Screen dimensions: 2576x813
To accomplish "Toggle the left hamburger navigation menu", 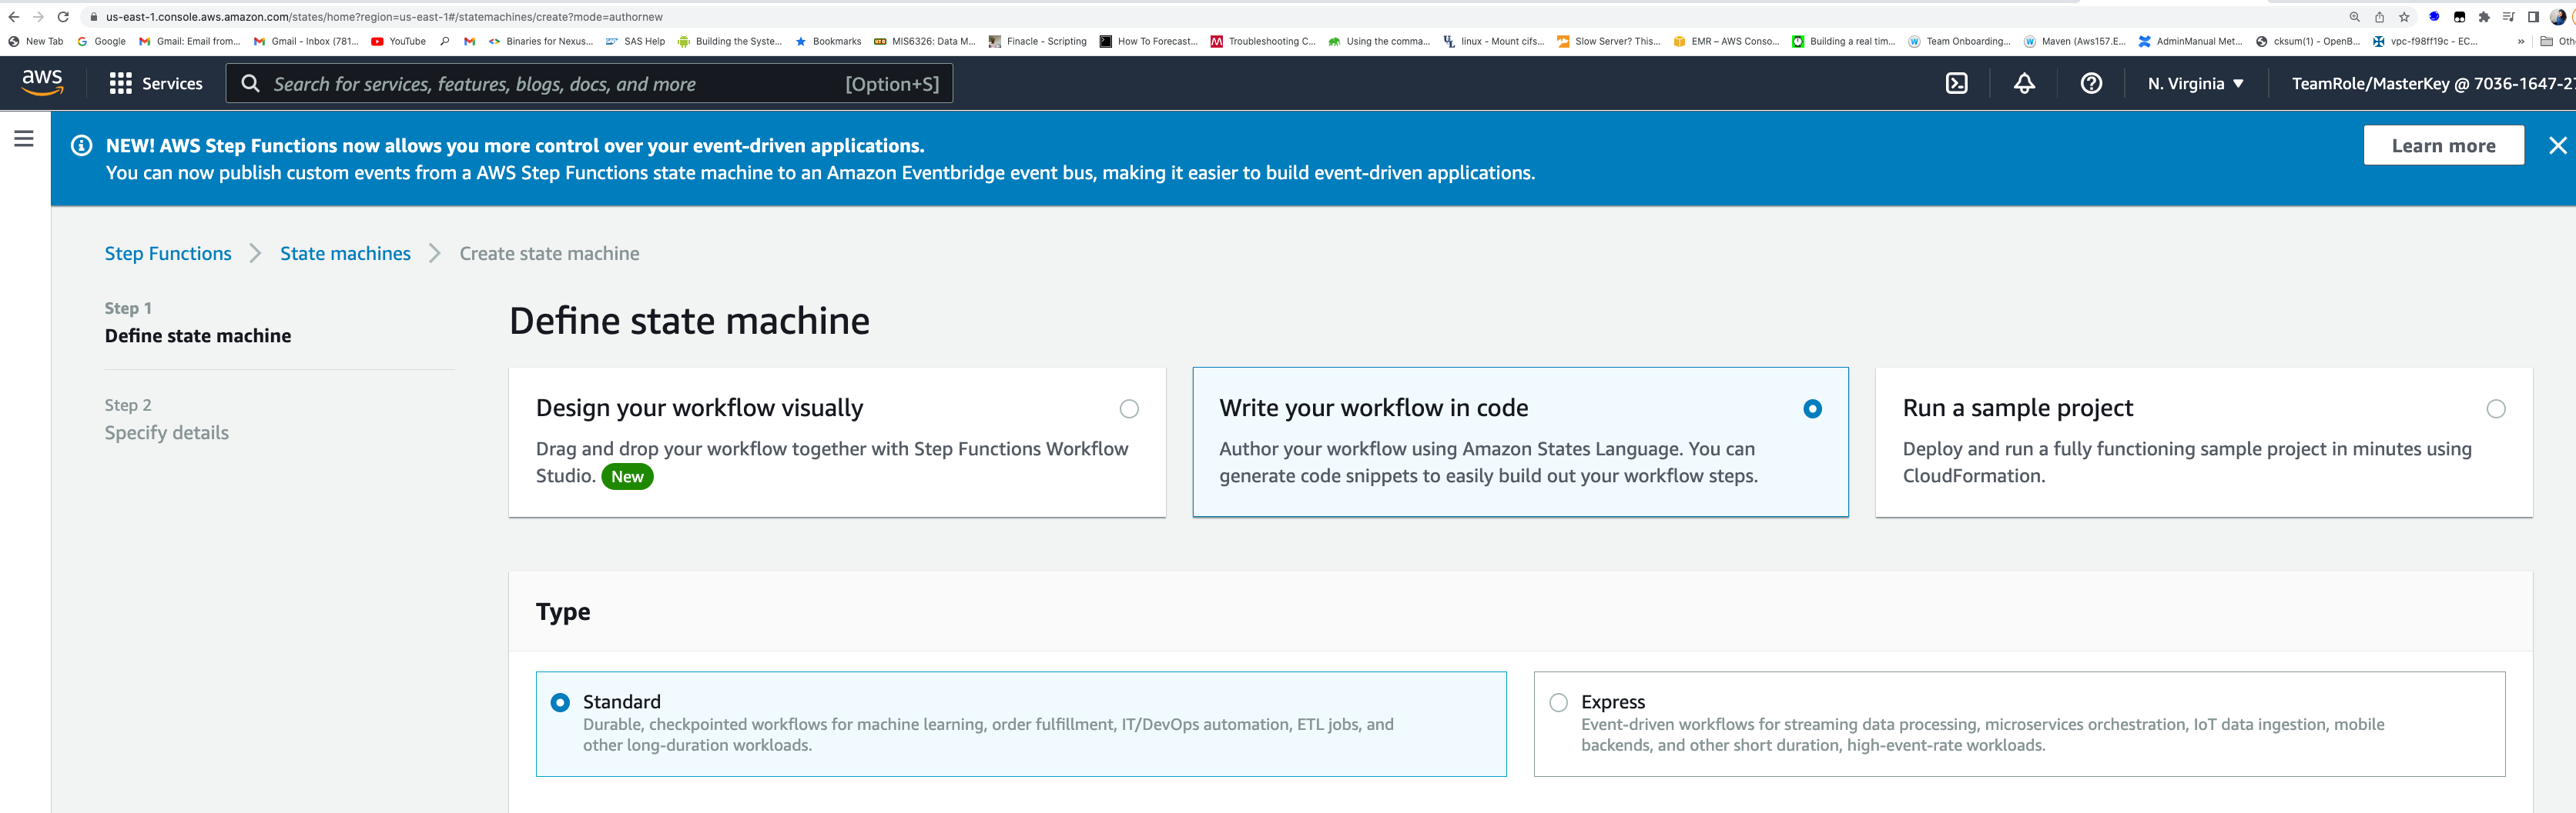I will point(24,138).
